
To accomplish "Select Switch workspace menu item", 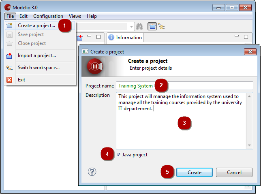I will pyautogui.click(x=39, y=68).
